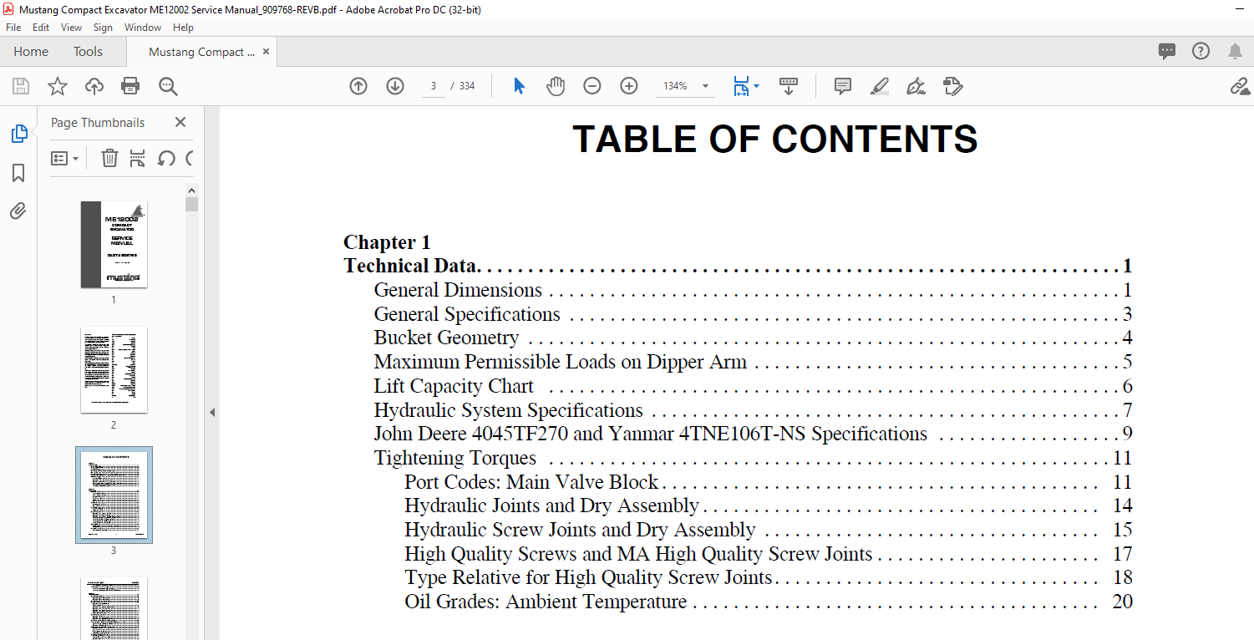Screen dimensions: 1254x640
Task: Close the Mustang Compact document tab
Action: pos(266,52)
